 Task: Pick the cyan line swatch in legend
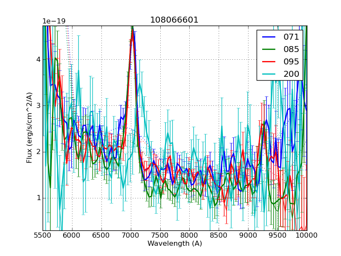269,74
